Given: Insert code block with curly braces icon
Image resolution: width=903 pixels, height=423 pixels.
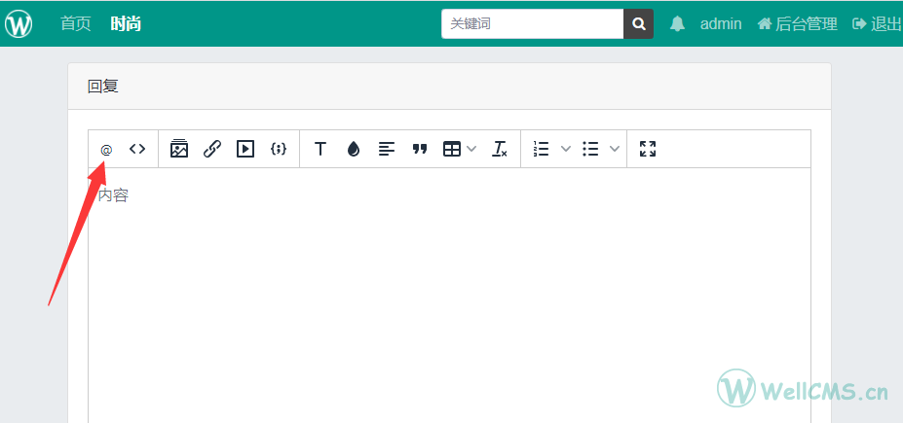Looking at the screenshot, I should [x=279, y=149].
